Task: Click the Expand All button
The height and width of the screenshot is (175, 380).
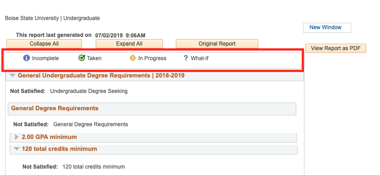Action: coord(129,44)
